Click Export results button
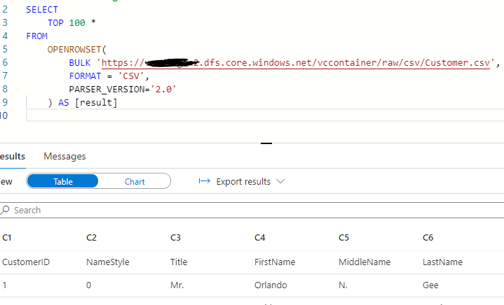The image size is (504, 305). (242, 181)
